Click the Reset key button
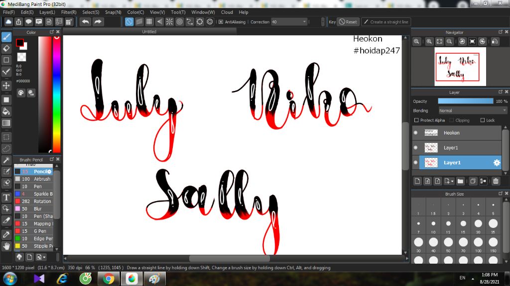 click(348, 22)
